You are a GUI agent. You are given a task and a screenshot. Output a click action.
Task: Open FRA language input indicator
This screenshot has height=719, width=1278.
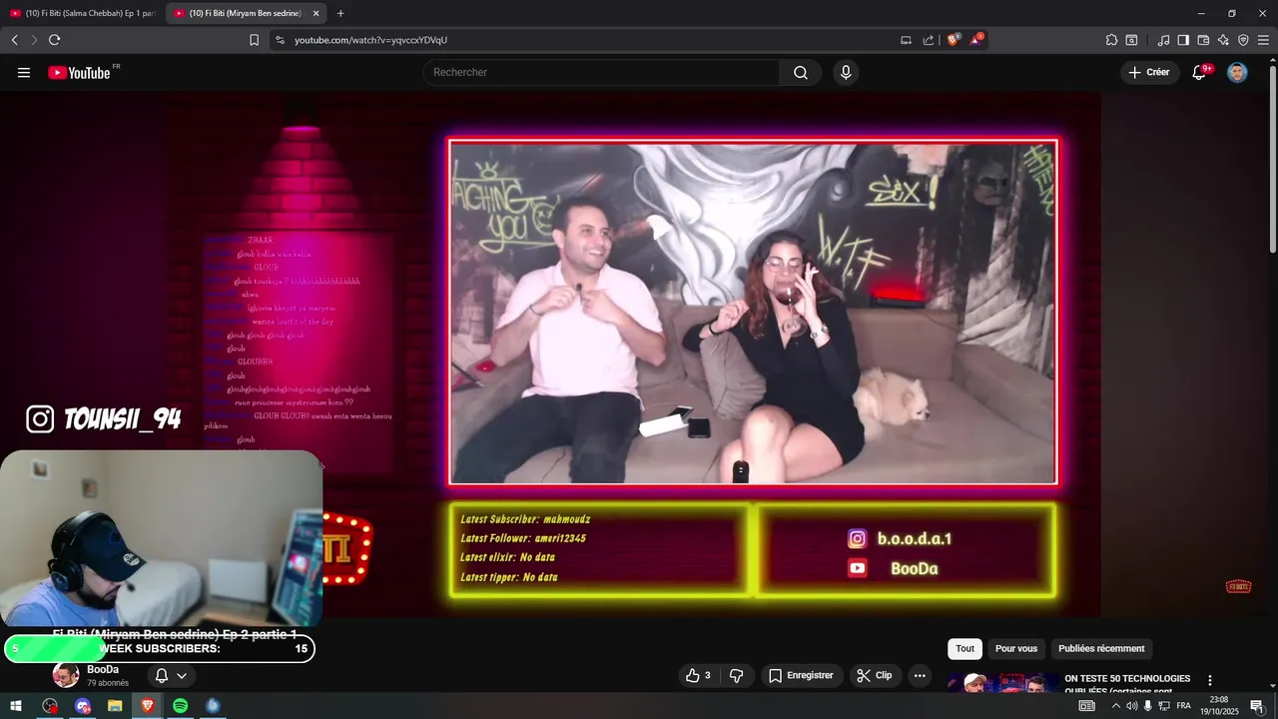pyautogui.click(x=1184, y=706)
